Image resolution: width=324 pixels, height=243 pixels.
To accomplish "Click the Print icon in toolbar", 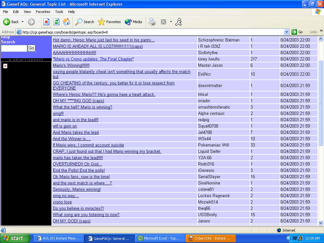I will tap(152, 22).
